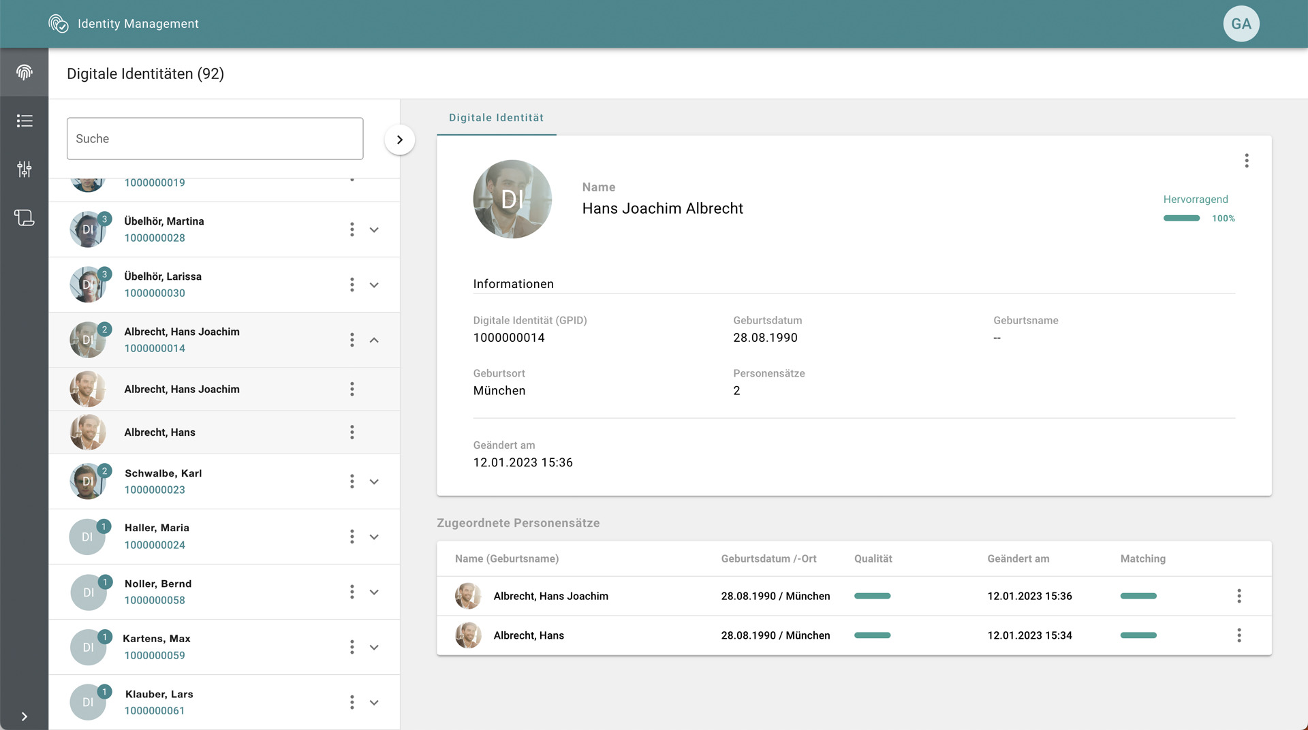Sort by Geburtsdatum /-Ort column header
The height and width of the screenshot is (730, 1308).
[x=768, y=558]
